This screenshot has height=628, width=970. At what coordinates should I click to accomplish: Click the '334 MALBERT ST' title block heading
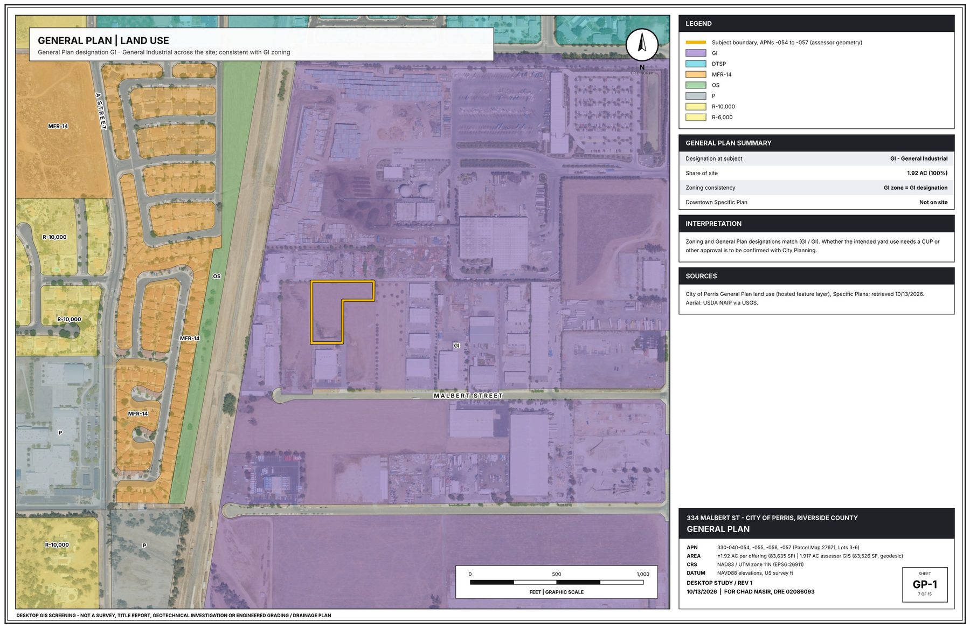(x=772, y=518)
